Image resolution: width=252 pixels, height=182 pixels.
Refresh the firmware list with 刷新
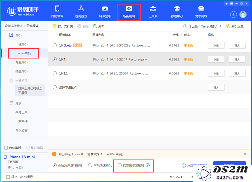pos(99,26)
